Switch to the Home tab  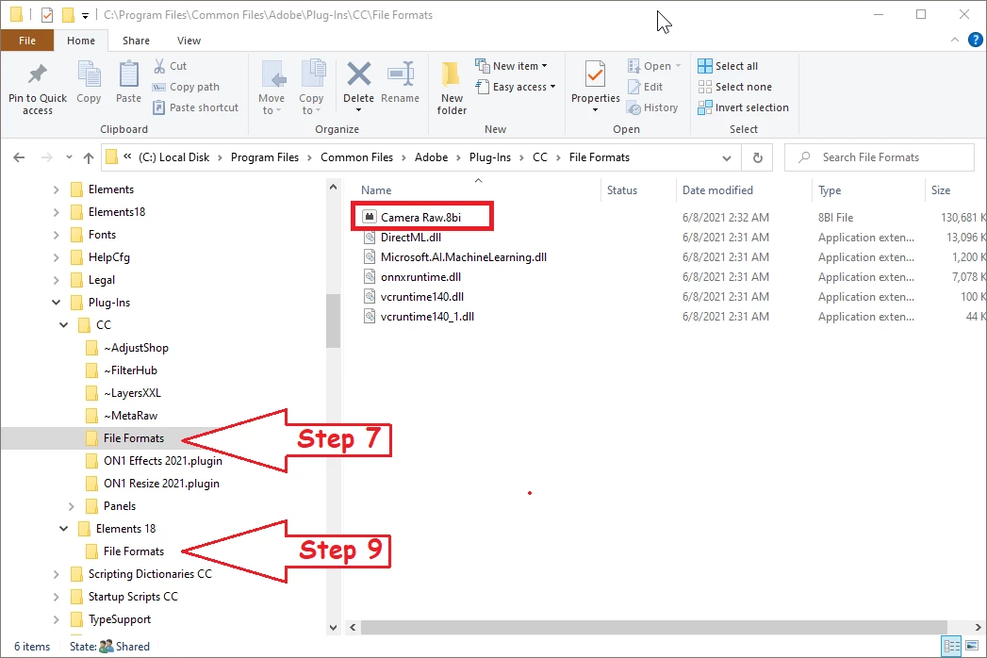click(81, 41)
